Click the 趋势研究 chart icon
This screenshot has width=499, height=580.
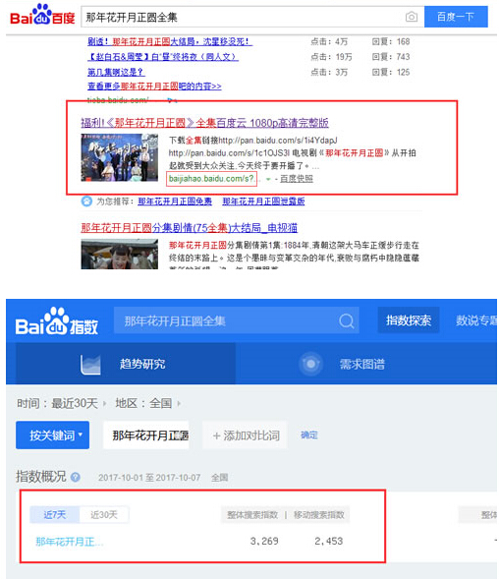[x=90, y=365]
